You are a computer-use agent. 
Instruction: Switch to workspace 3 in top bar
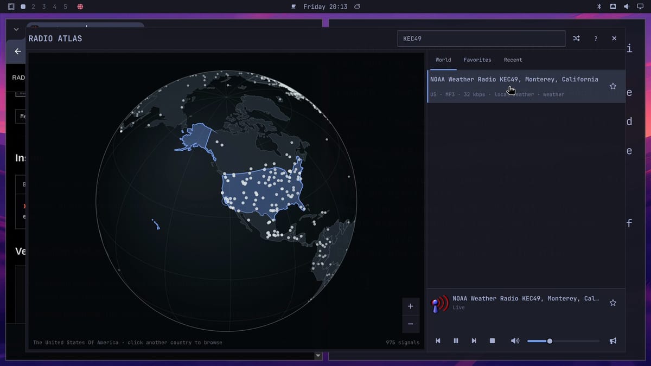pyautogui.click(x=44, y=7)
